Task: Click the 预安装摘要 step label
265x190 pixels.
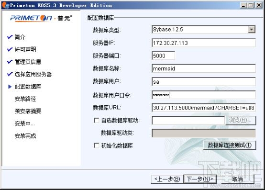Action: tap(28, 111)
